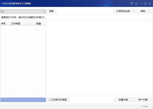Click 人工判断文件类型 button

(58, 100)
